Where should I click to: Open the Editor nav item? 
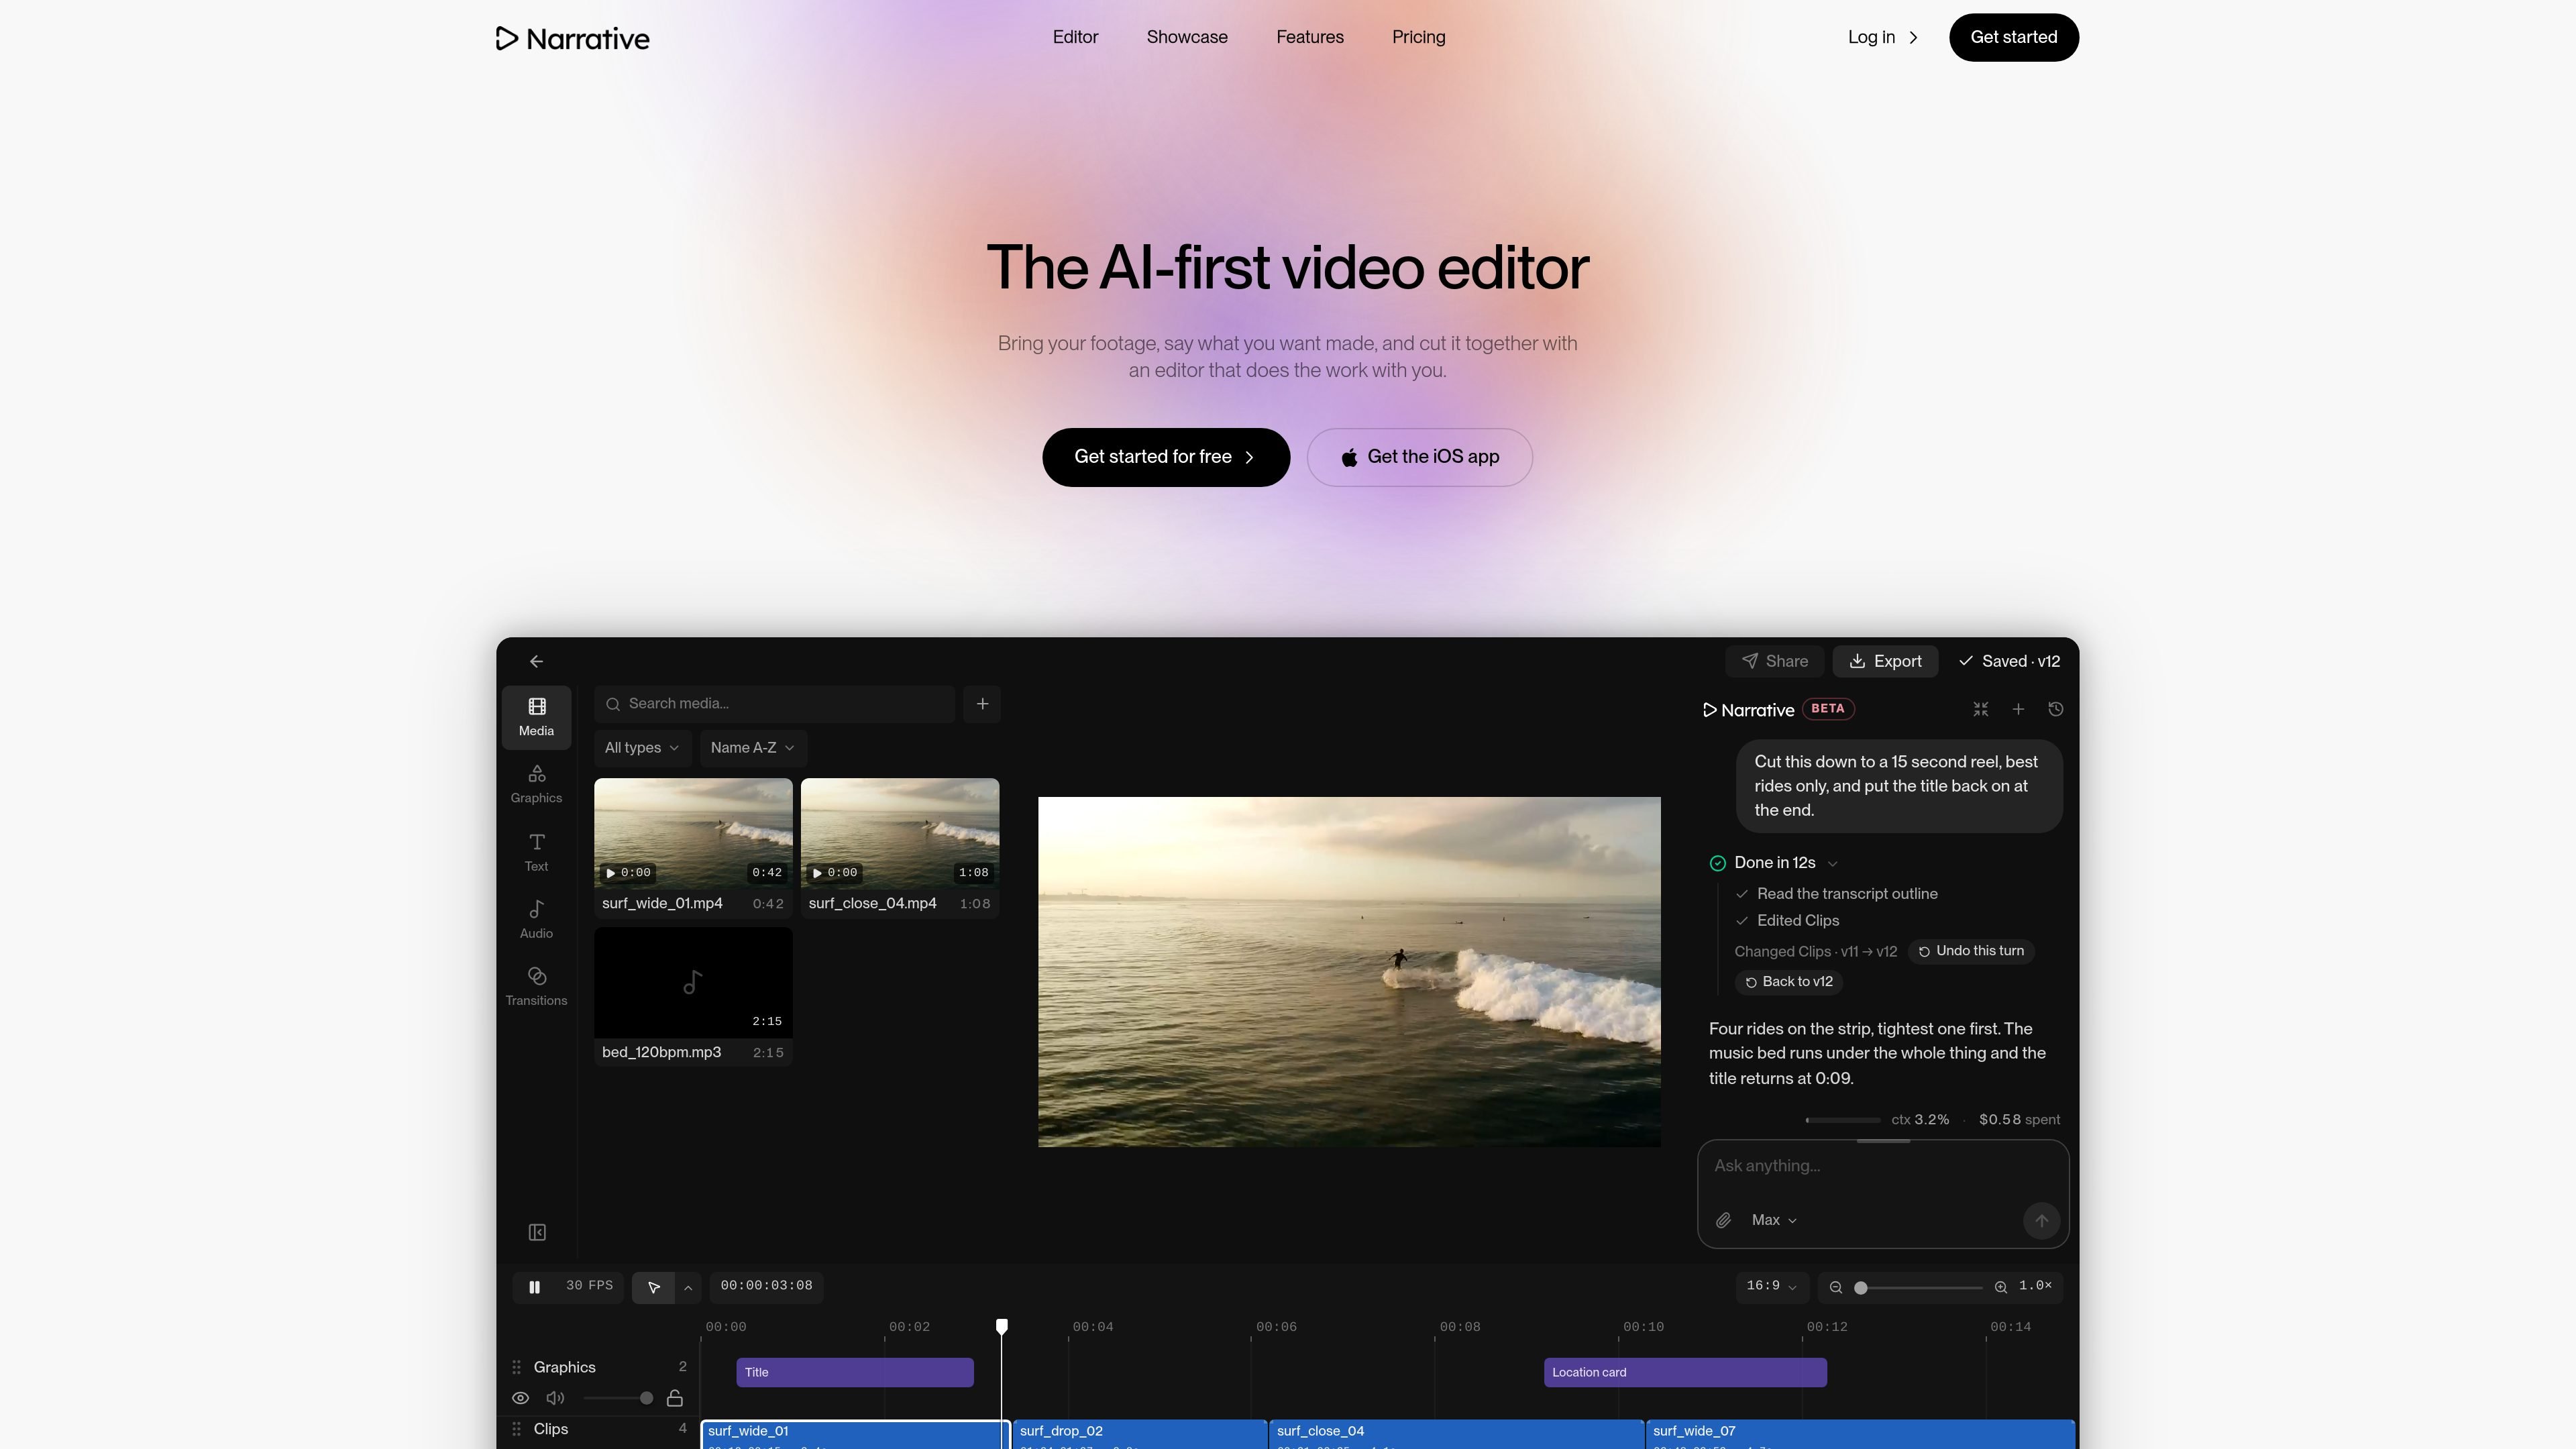coord(1075,37)
